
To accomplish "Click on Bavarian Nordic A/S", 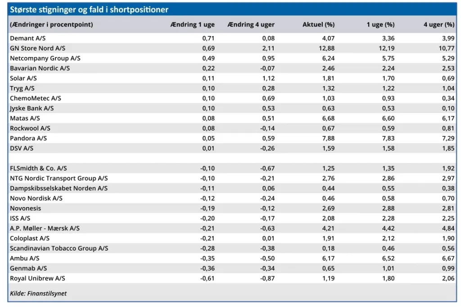I will 40,68.
